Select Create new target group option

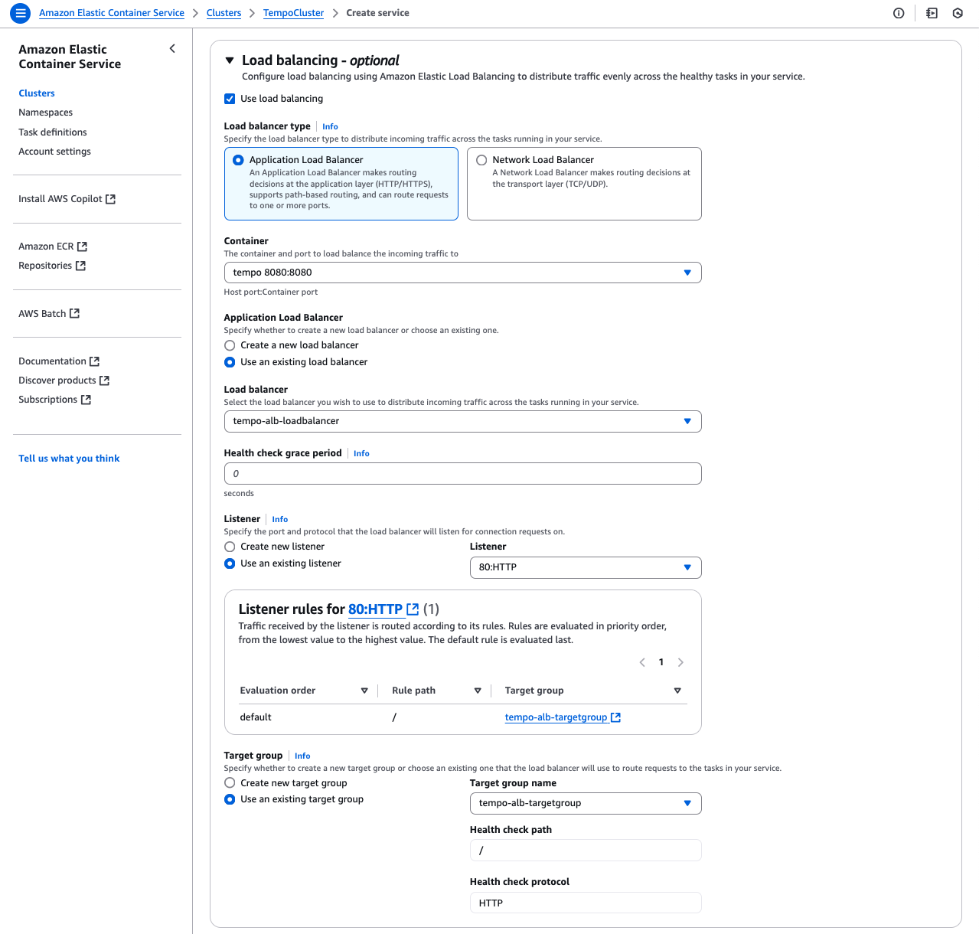pos(230,783)
